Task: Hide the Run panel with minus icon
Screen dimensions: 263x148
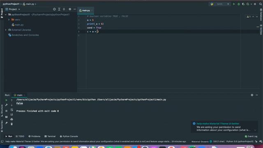Action: click(257, 95)
